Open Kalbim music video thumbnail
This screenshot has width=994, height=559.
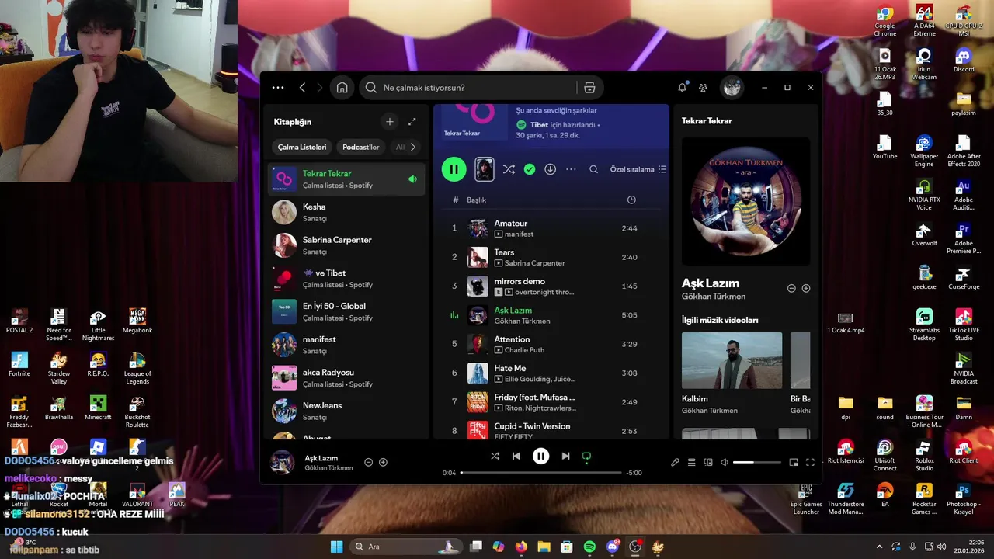pos(732,360)
